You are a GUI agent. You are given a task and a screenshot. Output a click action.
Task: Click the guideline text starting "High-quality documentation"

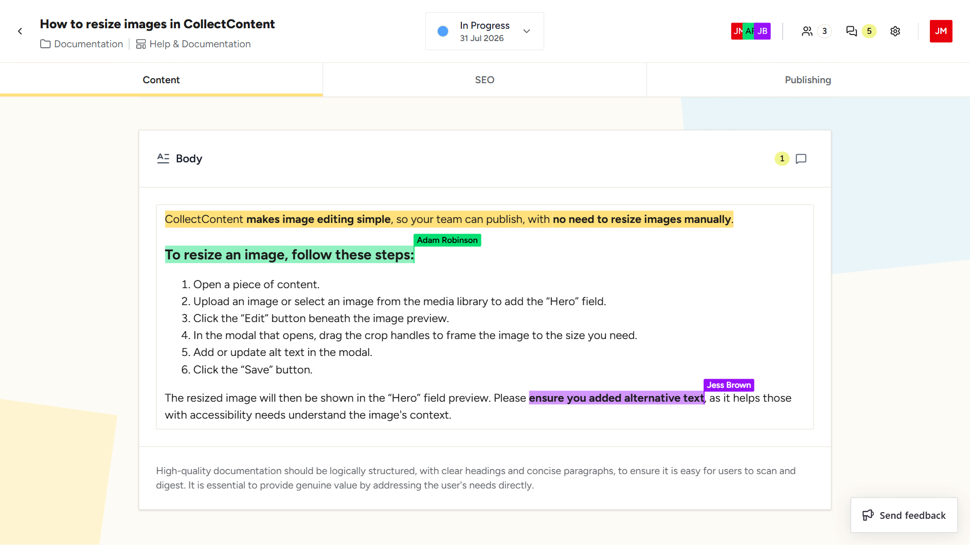(476, 478)
